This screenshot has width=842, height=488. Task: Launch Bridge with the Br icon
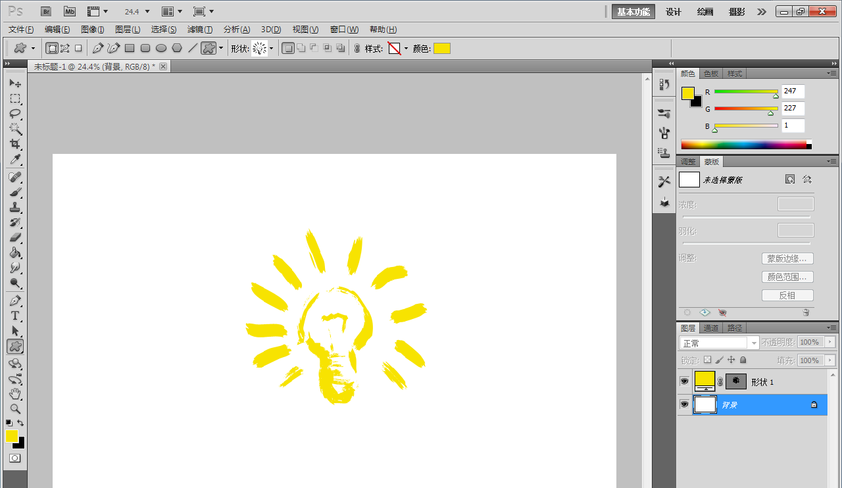[45, 11]
